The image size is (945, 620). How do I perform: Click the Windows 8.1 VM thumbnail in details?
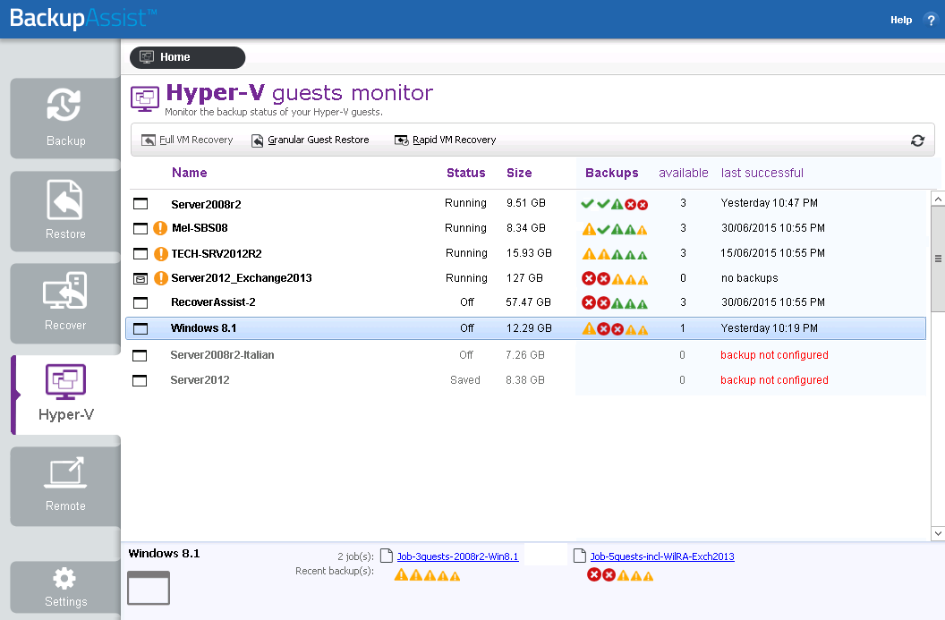click(149, 588)
